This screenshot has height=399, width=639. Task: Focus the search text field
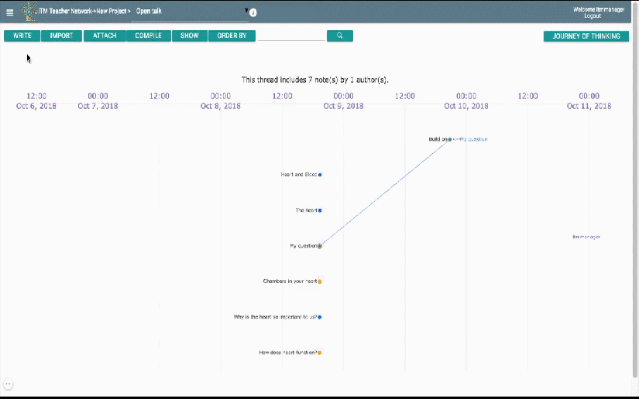point(291,36)
